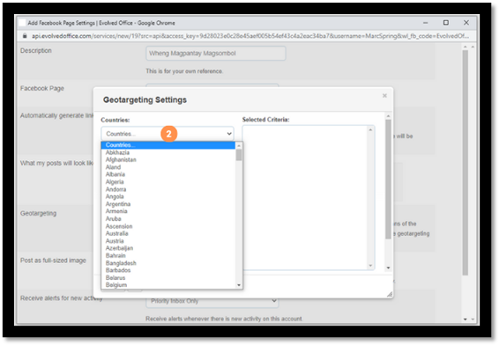Click the dialog resize grip corner icon

coord(390,295)
